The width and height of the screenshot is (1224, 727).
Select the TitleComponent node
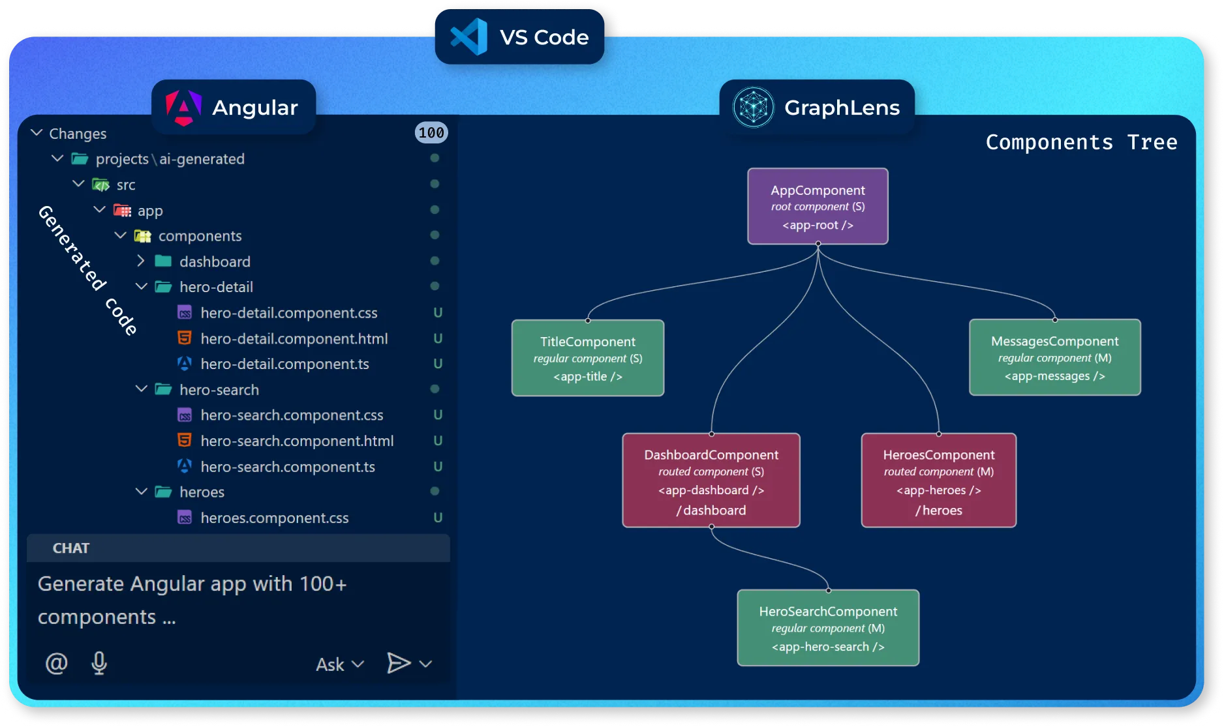point(588,358)
